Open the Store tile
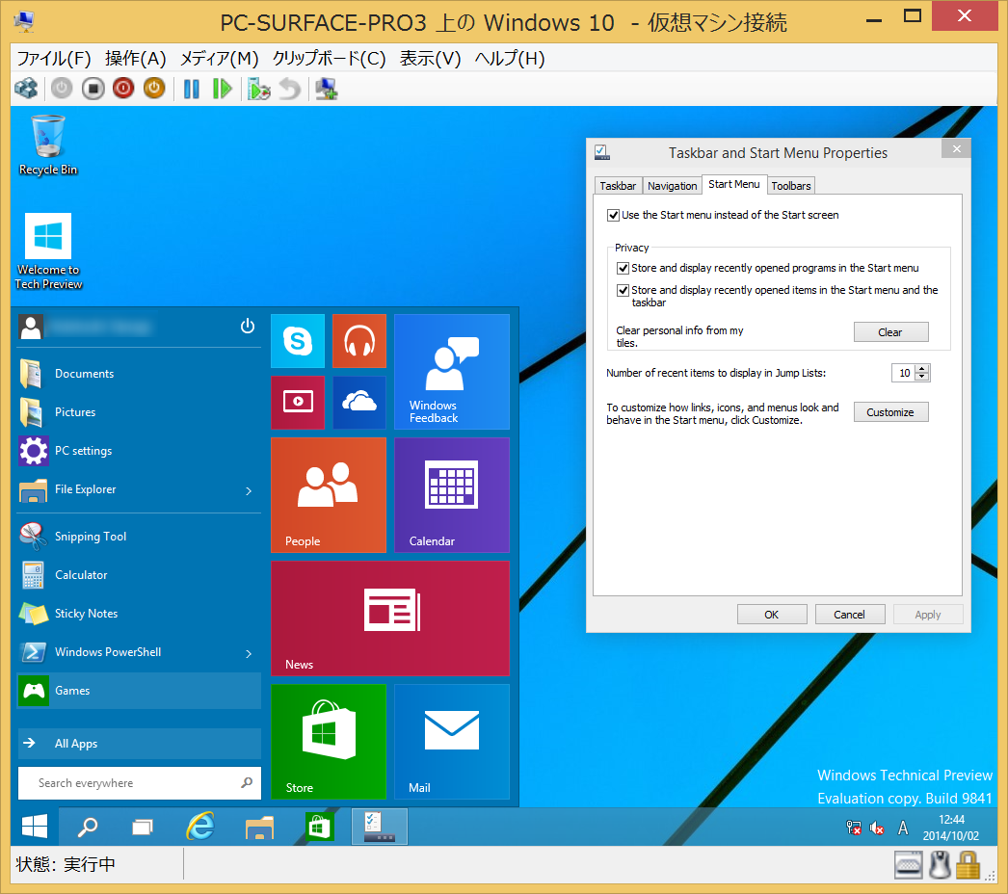Image resolution: width=1008 pixels, height=894 pixels. [329, 742]
